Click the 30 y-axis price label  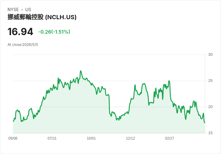(x=210, y=55)
